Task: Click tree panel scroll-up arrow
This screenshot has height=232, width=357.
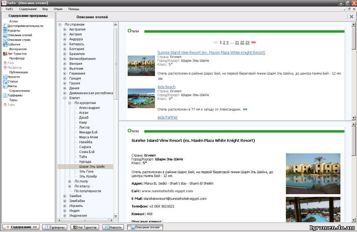Action: (116, 25)
